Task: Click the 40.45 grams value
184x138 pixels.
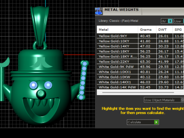Action: point(145,36)
